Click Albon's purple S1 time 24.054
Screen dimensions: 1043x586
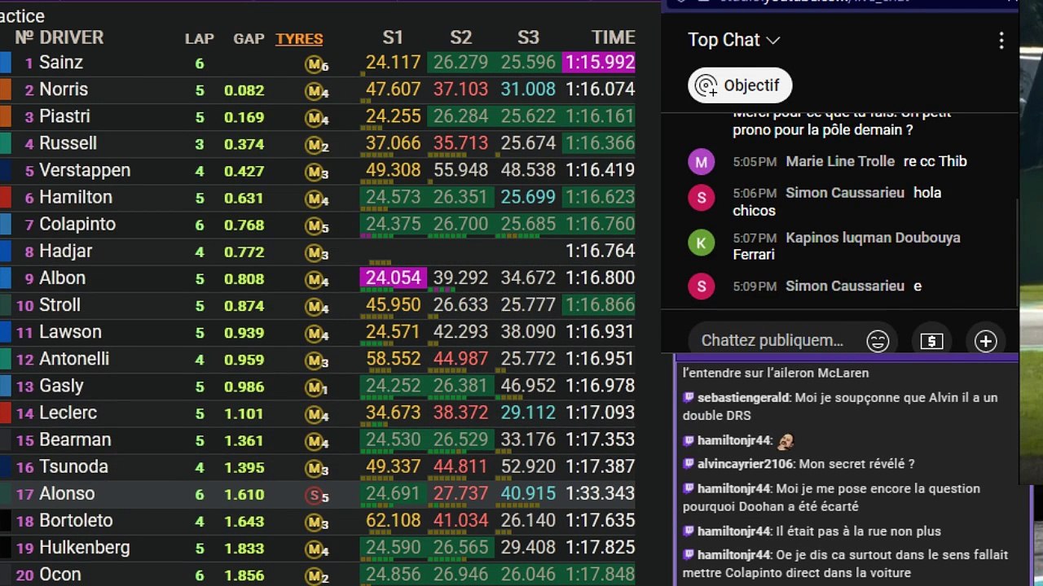393,278
